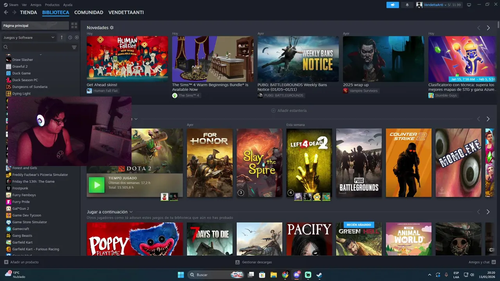Collapse the Jugar a continuación shelf chevron
The image size is (500, 281).
(131, 212)
